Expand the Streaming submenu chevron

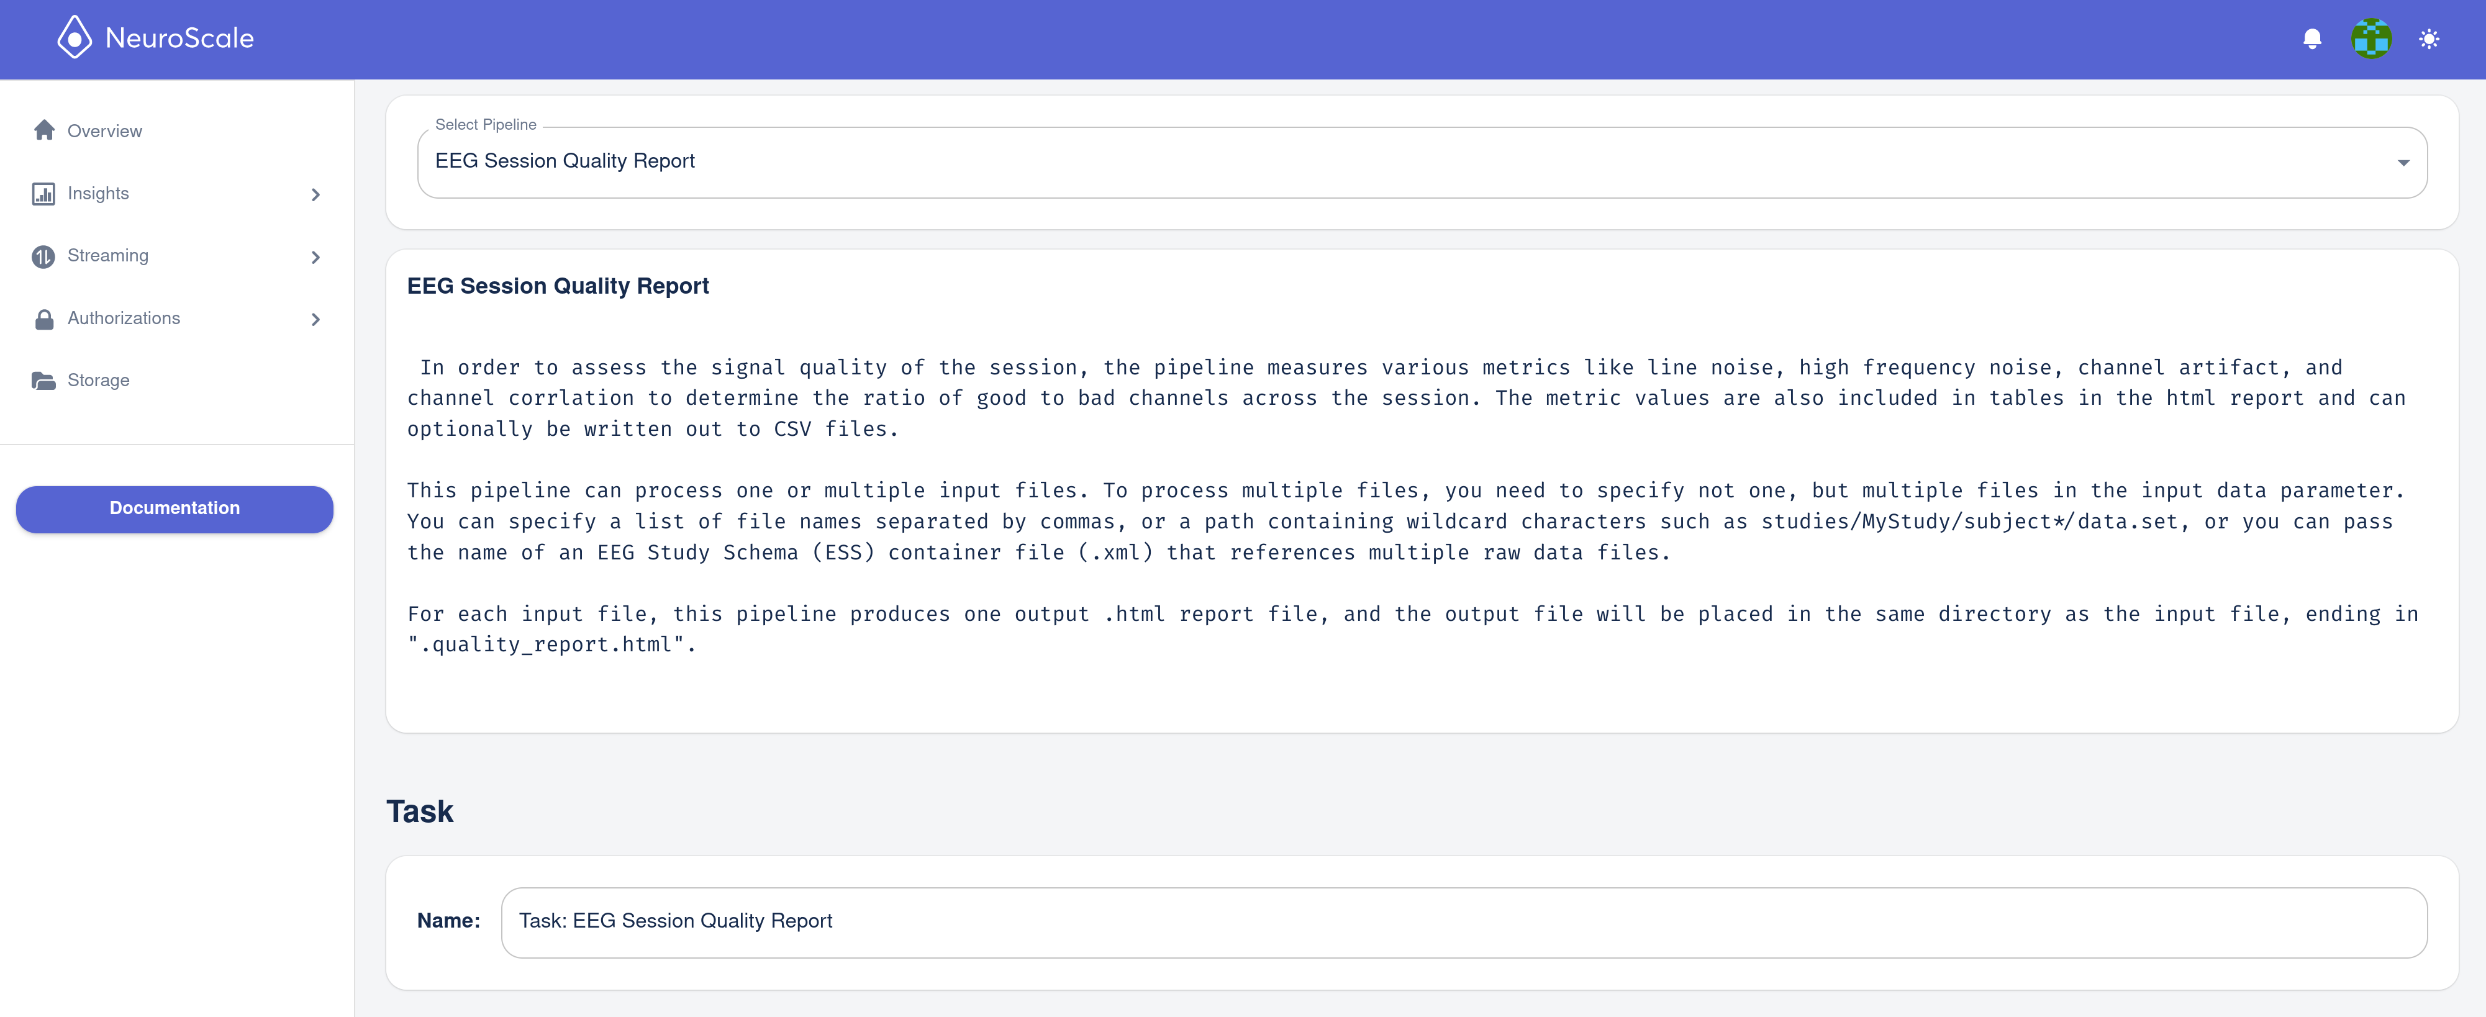point(315,256)
